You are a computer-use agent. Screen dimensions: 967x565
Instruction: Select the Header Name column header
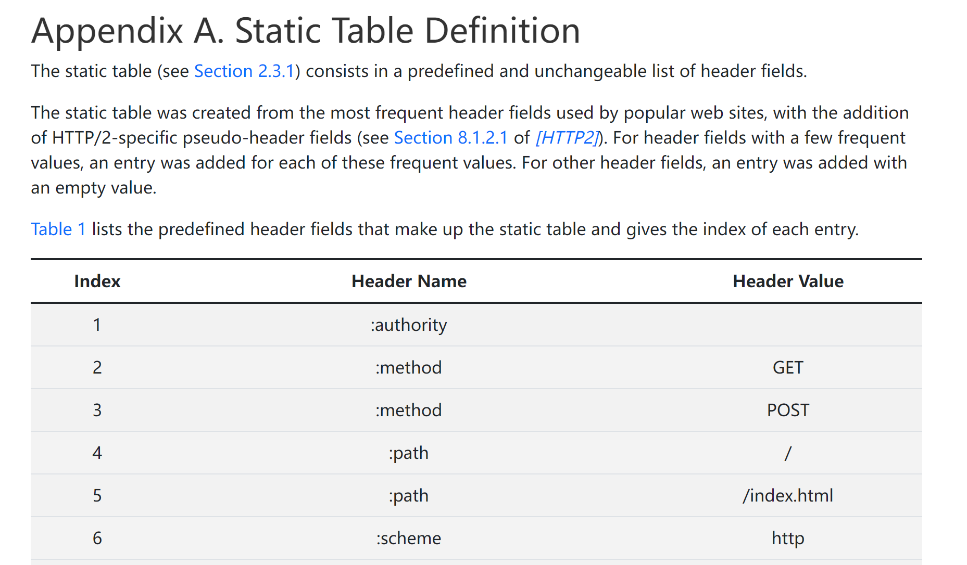[x=409, y=281]
